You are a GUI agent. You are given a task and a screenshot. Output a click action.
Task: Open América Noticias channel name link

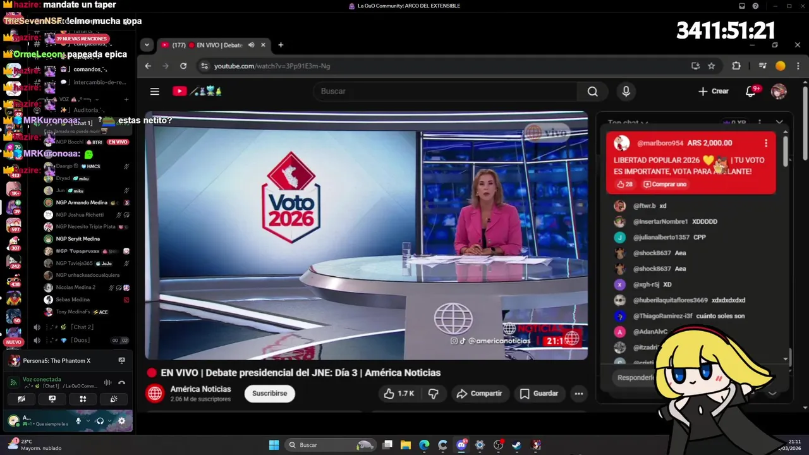[200, 389]
